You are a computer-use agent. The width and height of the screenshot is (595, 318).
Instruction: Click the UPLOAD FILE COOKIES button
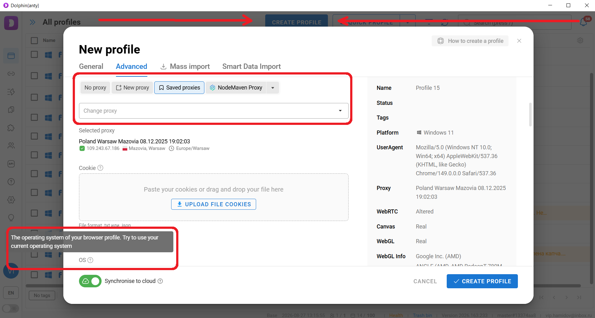214,204
